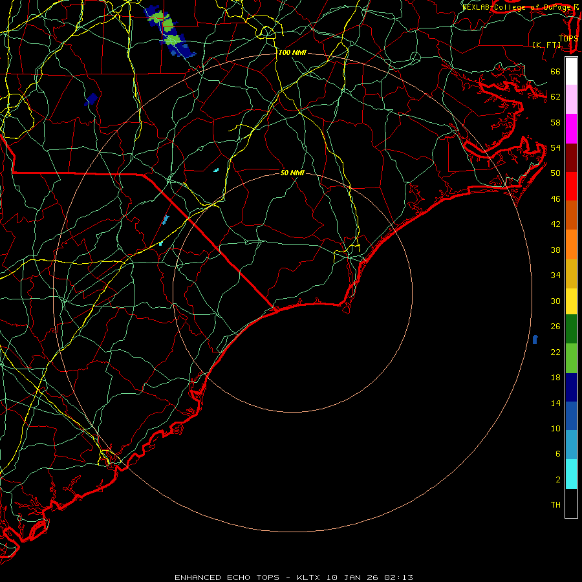Select the navy blue legend swatch
Screen dimensions: 582x582
(571, 387)
